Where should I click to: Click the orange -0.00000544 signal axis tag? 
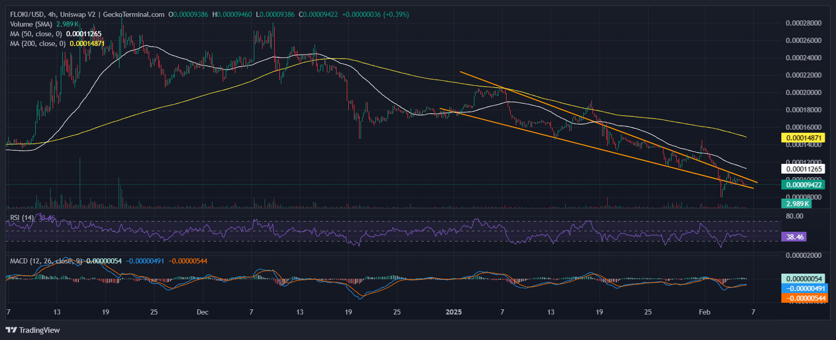click(804, 298)
